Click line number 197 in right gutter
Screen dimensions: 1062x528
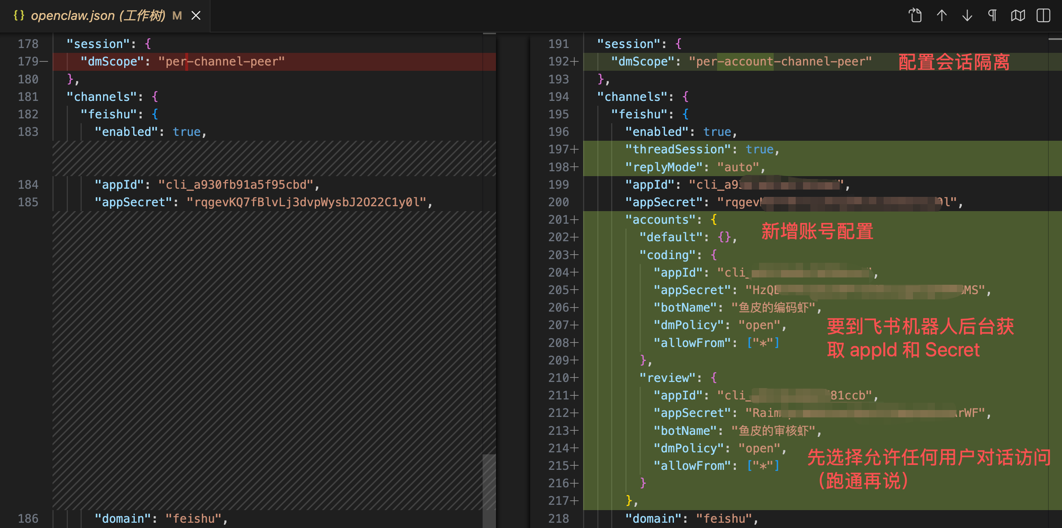(558, 149)
